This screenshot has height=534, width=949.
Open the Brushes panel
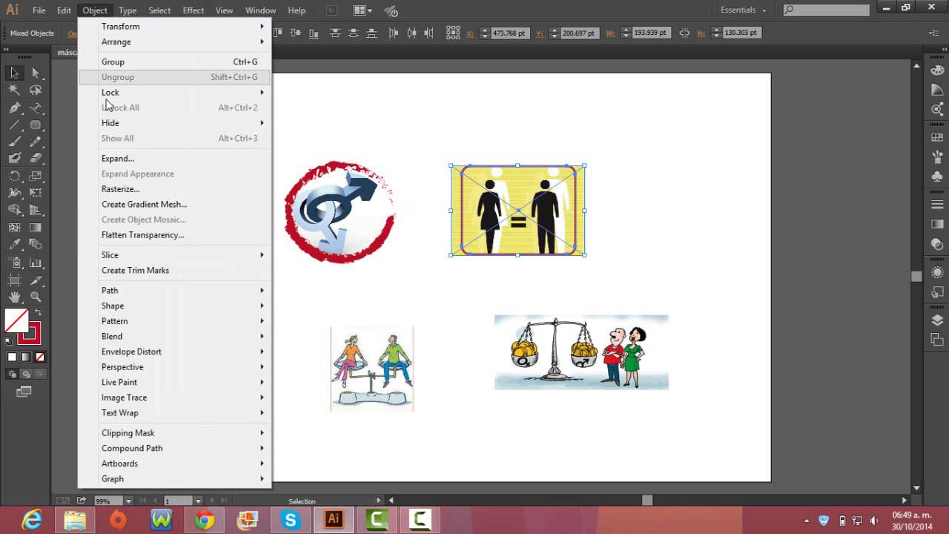937,157
